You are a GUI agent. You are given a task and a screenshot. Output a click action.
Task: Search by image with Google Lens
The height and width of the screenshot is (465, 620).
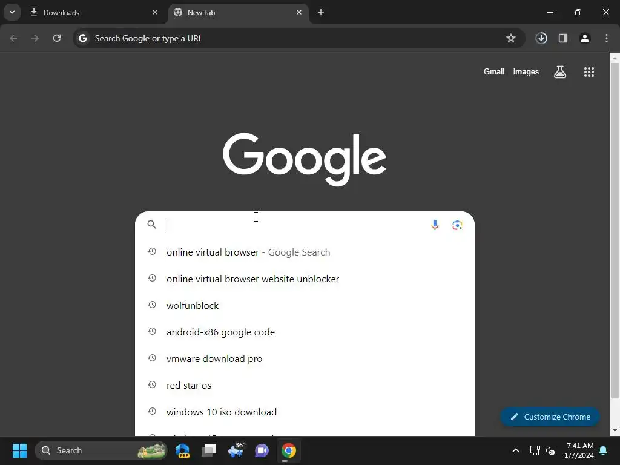[457, 225]
